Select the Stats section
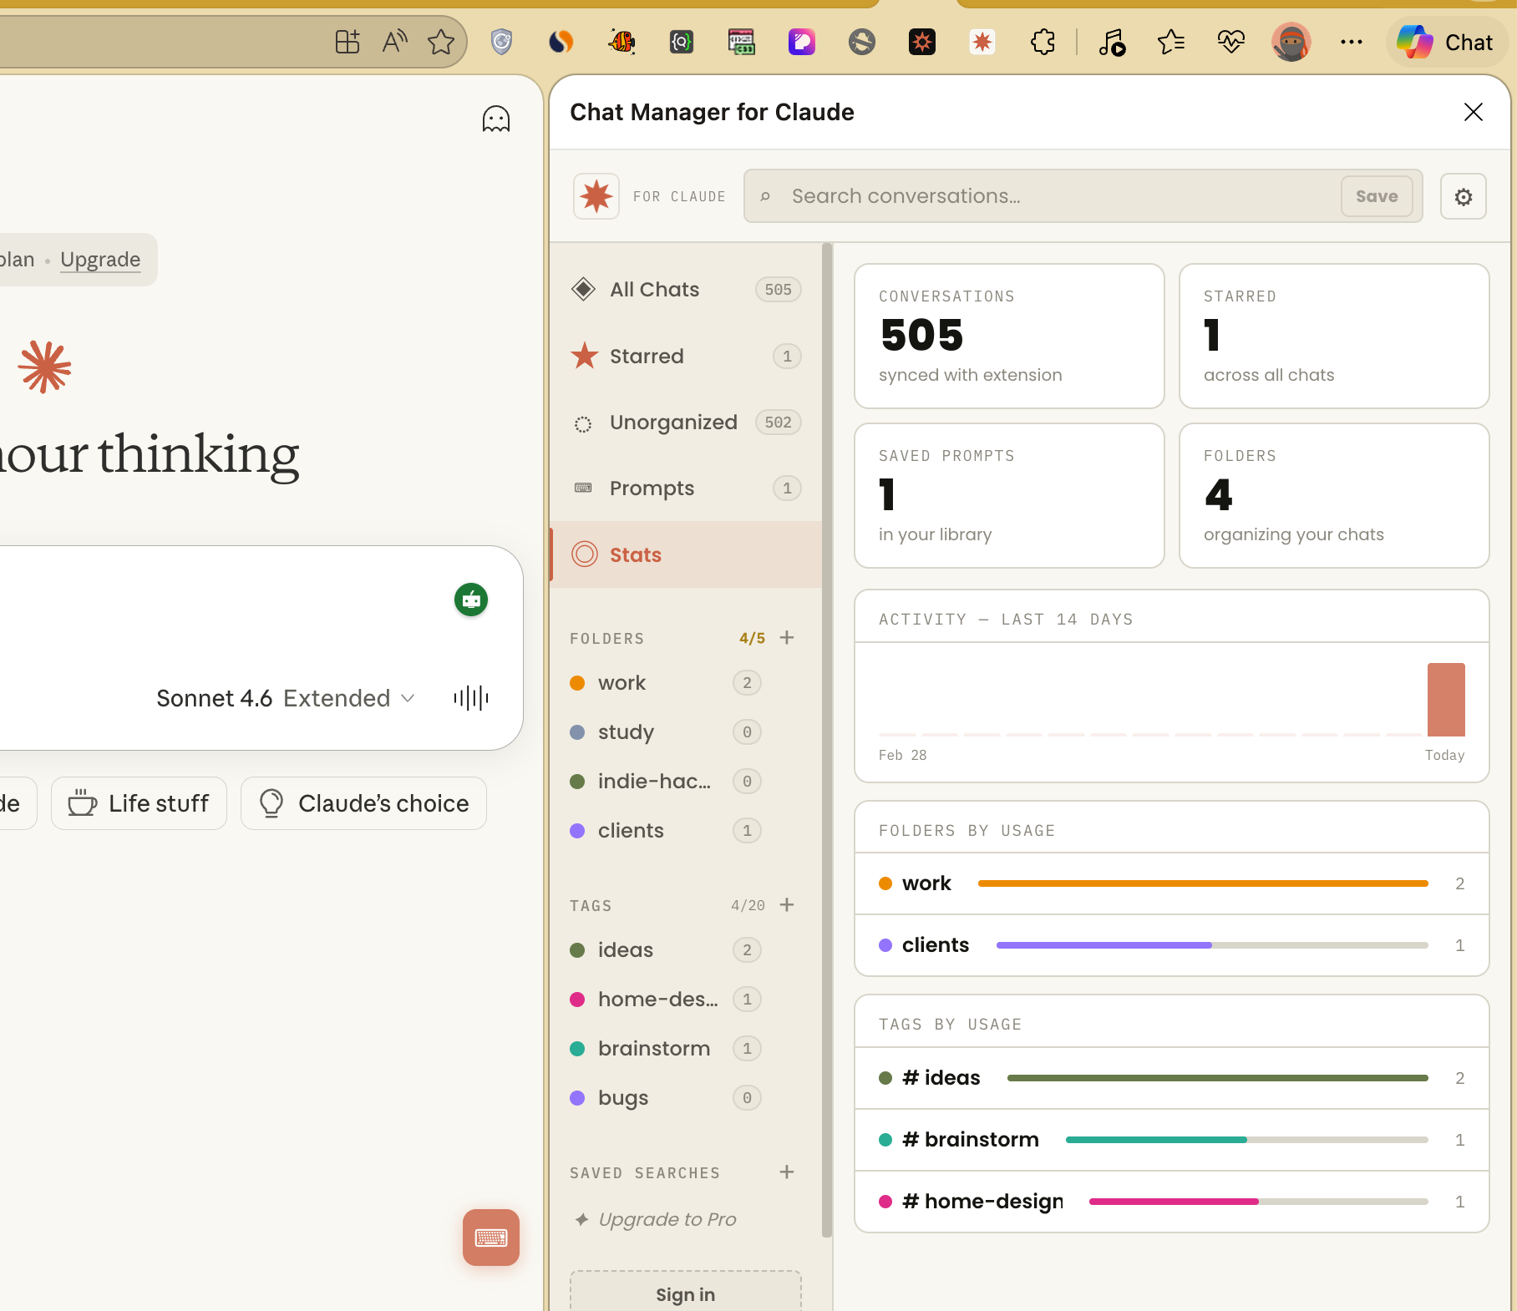Screen dimensions: 1517x1311 click(x=686, y=554)
